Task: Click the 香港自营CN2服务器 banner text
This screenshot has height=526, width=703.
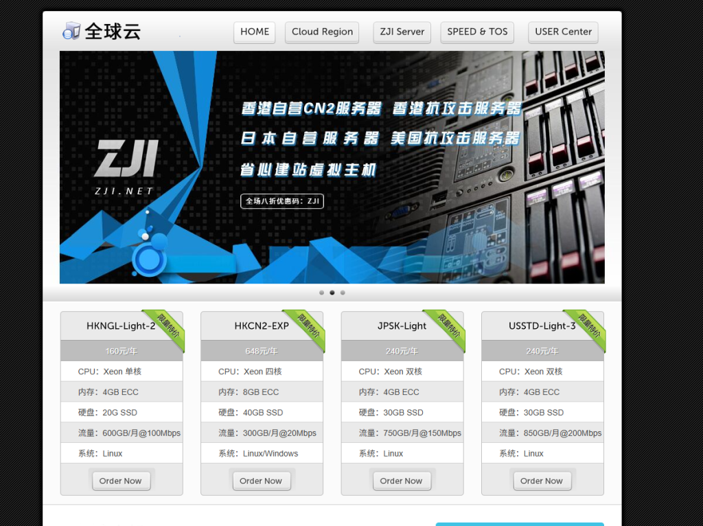Action: pyautogui.click(x=311, y=108)
